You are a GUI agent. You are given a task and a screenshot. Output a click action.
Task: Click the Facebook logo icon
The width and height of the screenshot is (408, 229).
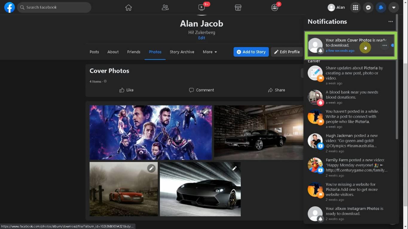[x=10, y=7]
